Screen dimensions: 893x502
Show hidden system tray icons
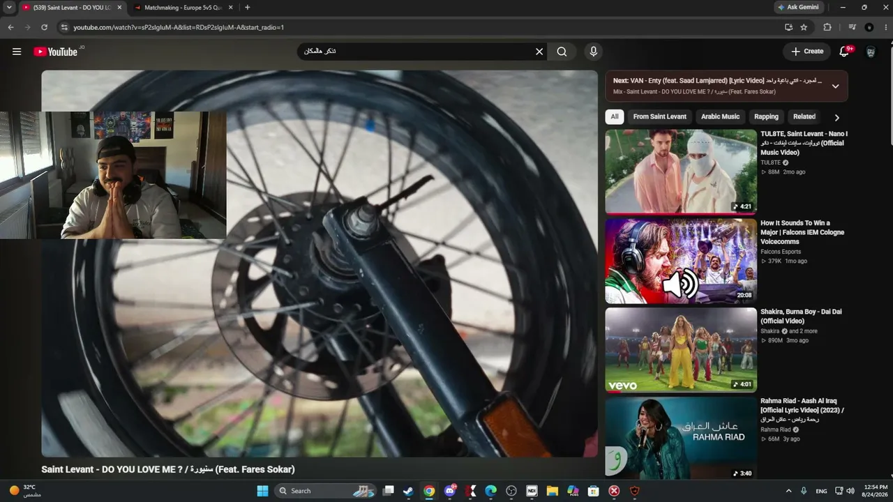coord(789,491)
